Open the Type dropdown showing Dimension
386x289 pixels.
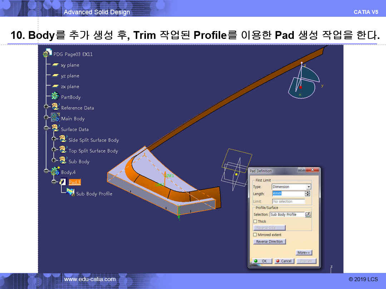[x=309, y=187]
